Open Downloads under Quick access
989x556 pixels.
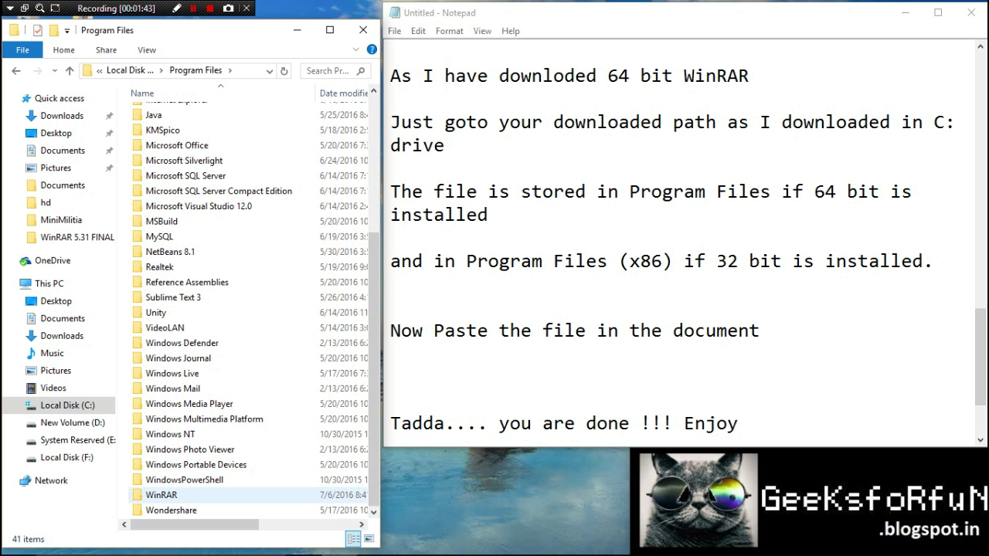[62, 116]
